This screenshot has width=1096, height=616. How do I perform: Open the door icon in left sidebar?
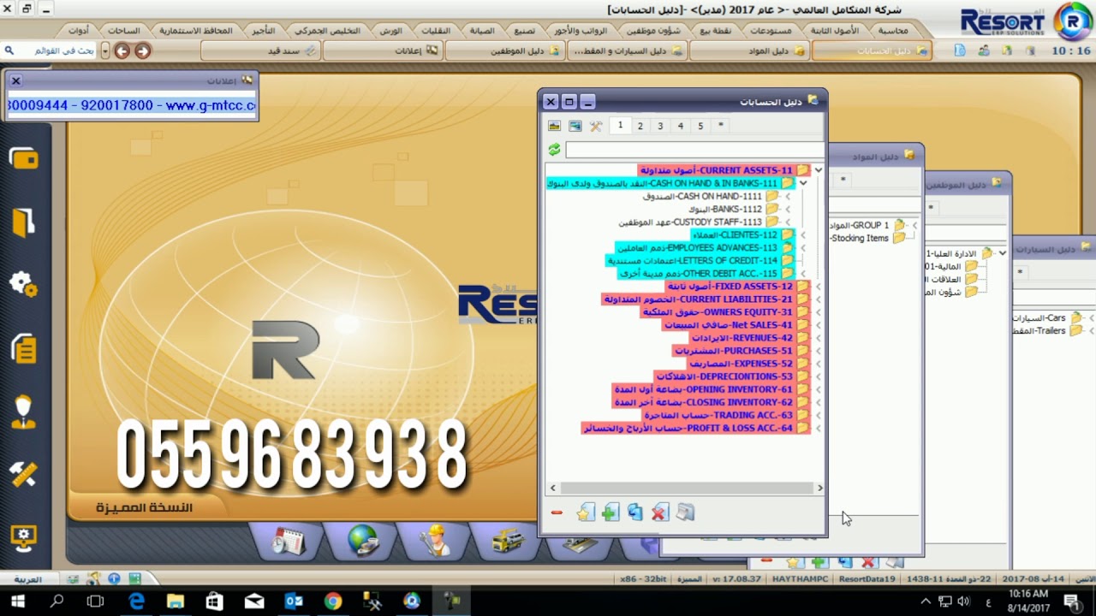[24, 222]
